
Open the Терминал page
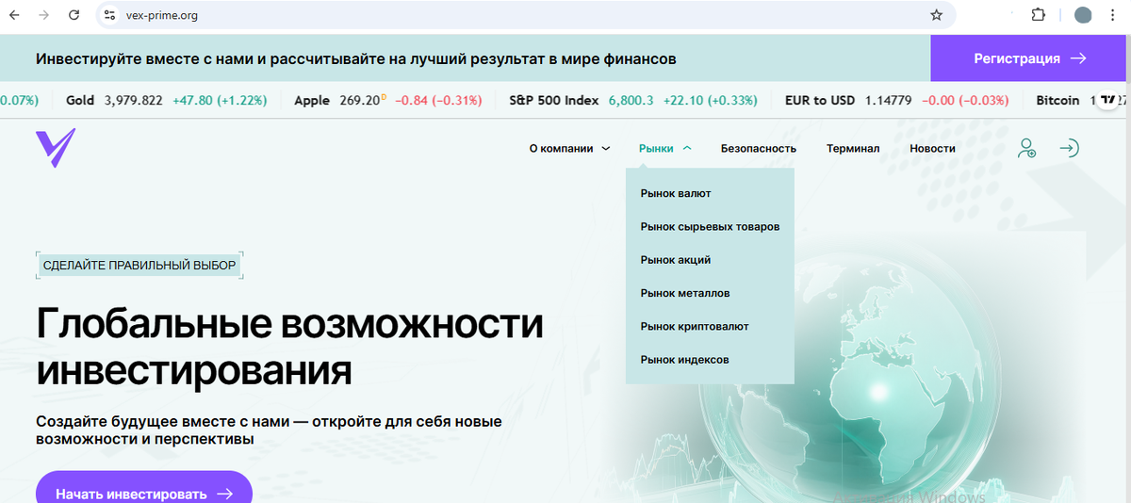pos(853,148)
